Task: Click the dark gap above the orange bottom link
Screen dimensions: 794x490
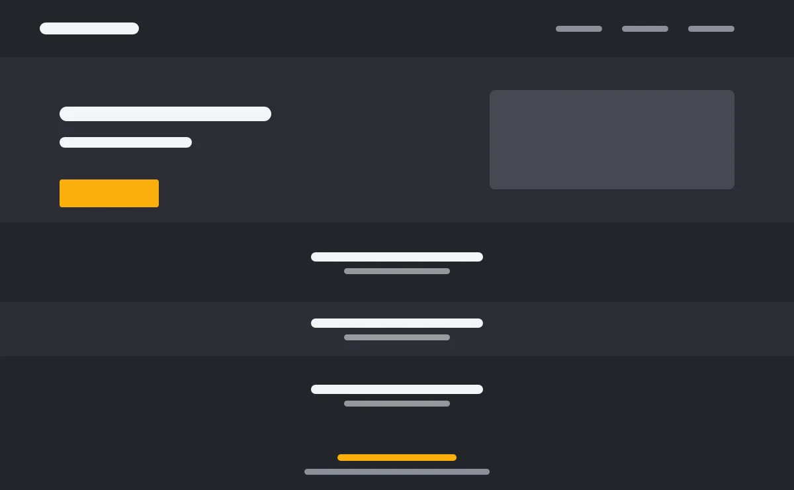Action: (397, 430)
